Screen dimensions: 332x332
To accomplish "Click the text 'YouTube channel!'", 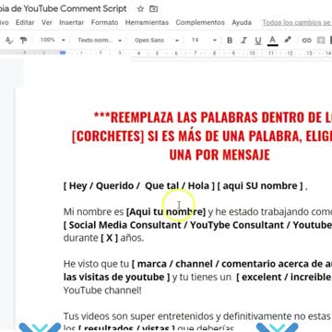I will (x=102, y=290).
